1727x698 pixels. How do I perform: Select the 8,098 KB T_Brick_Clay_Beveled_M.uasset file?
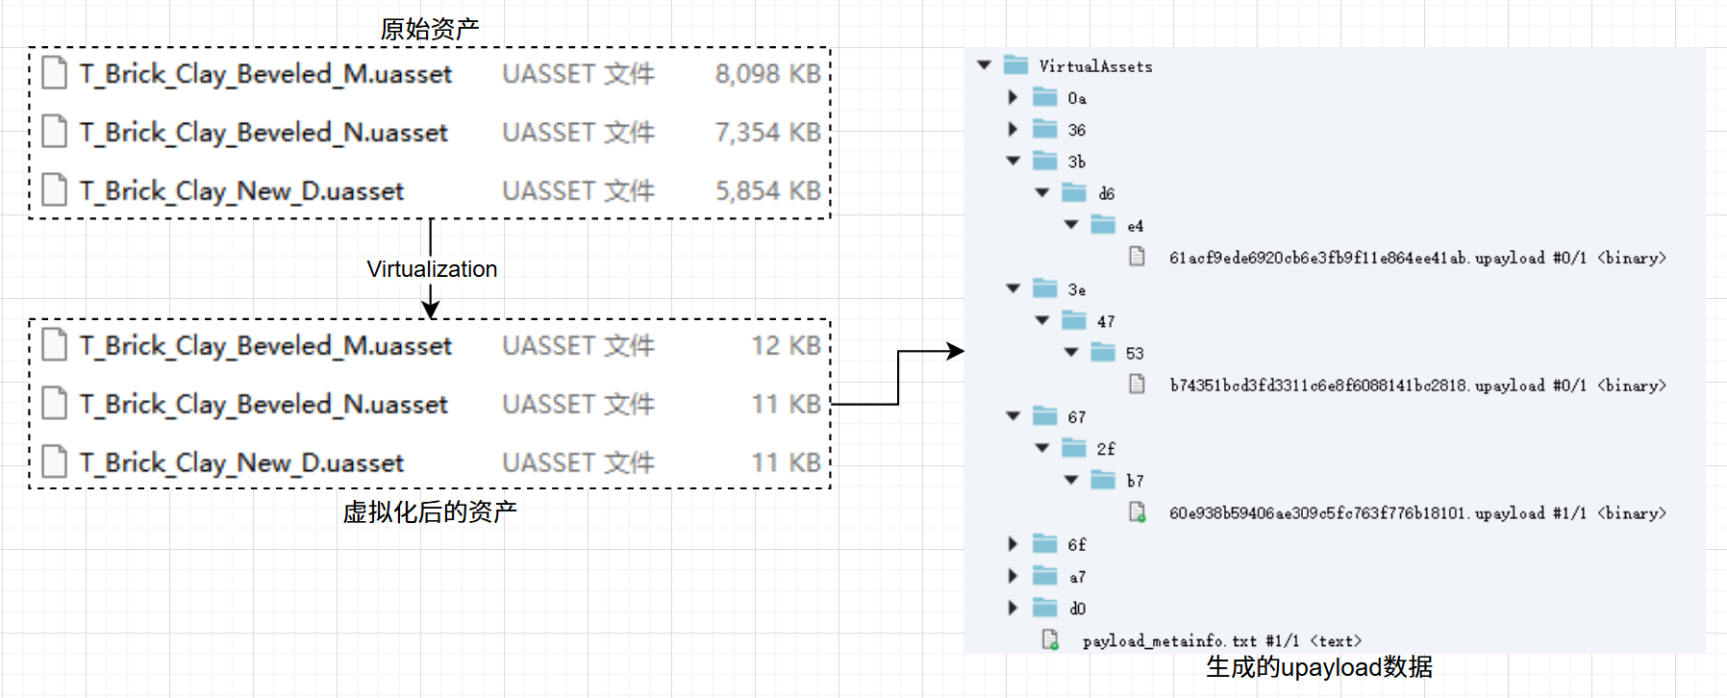click(265, 74)
